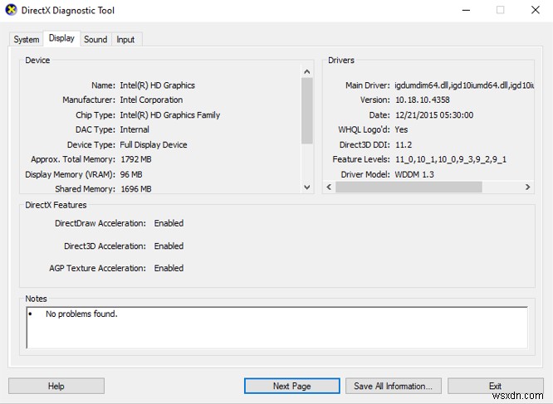Click the driver date '12/21/2015 05:30:00'
Screen dimensions: 553x404
pos(434,114)
